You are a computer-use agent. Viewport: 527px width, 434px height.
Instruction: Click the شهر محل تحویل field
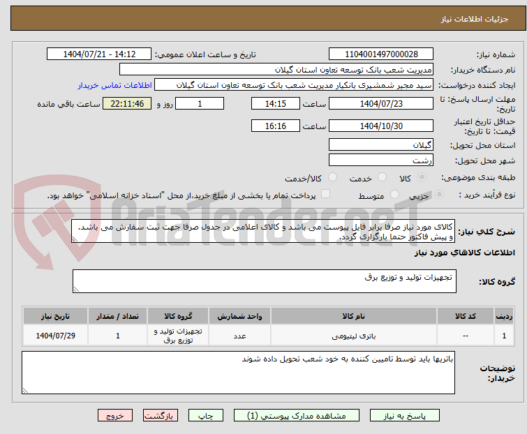coord(381,160)
